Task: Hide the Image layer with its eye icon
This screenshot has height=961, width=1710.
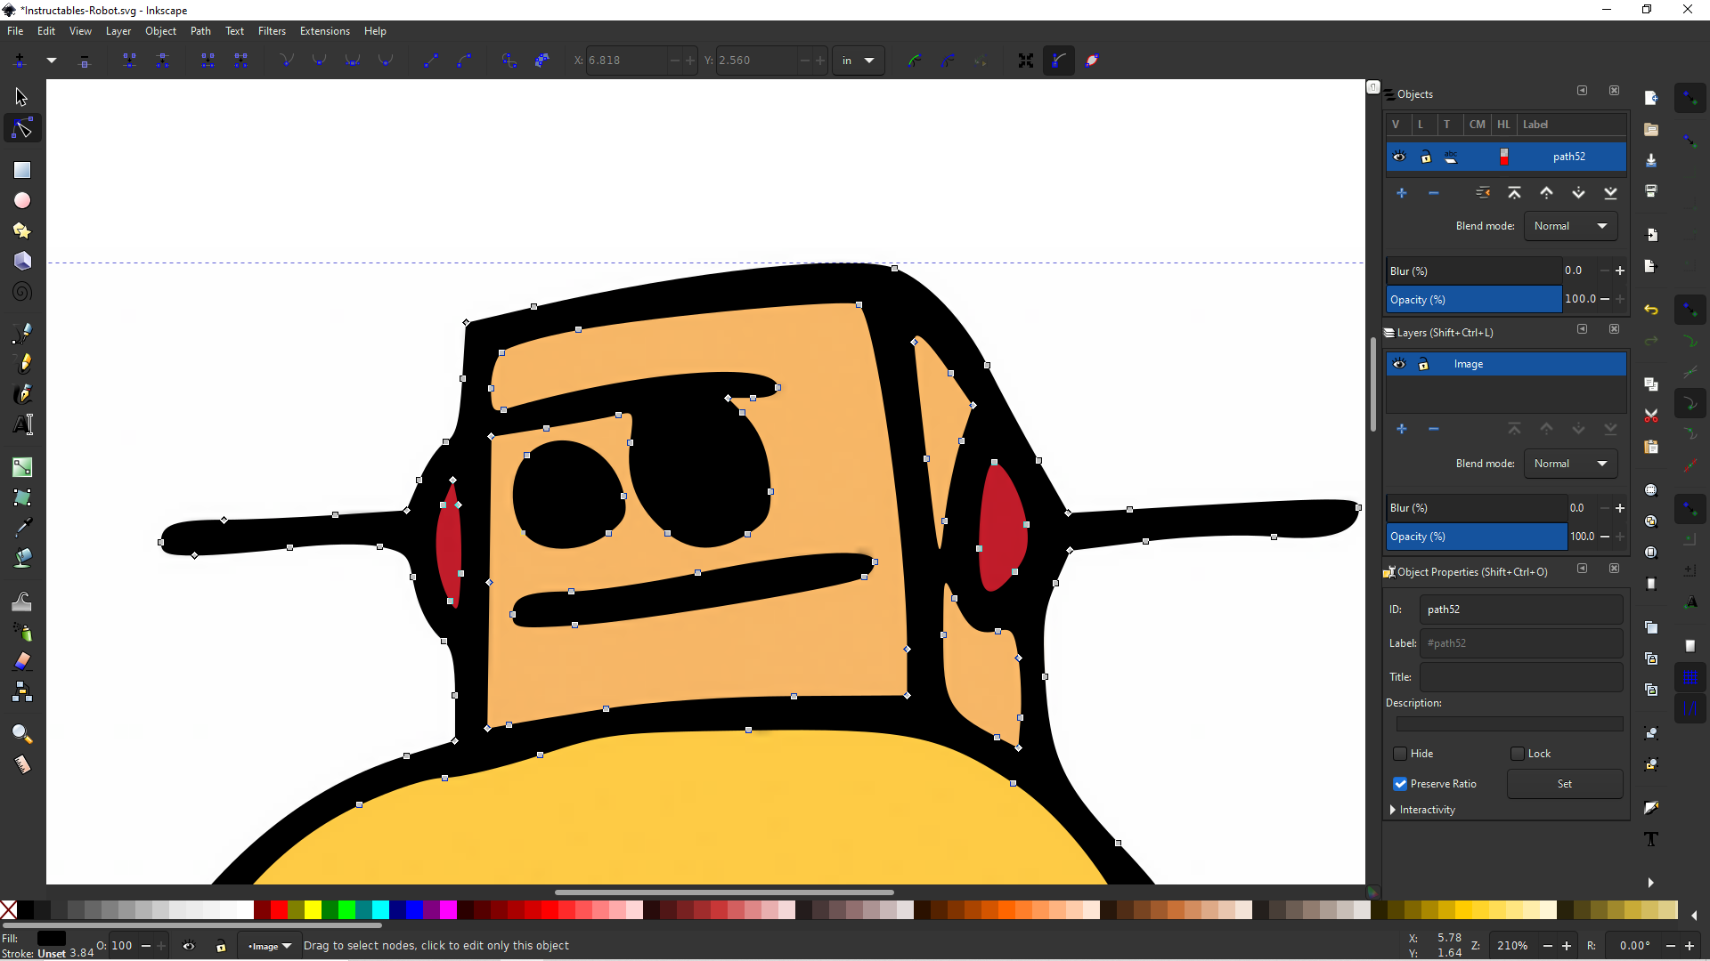Action: pyautogui.click(x=1399, y=364)
